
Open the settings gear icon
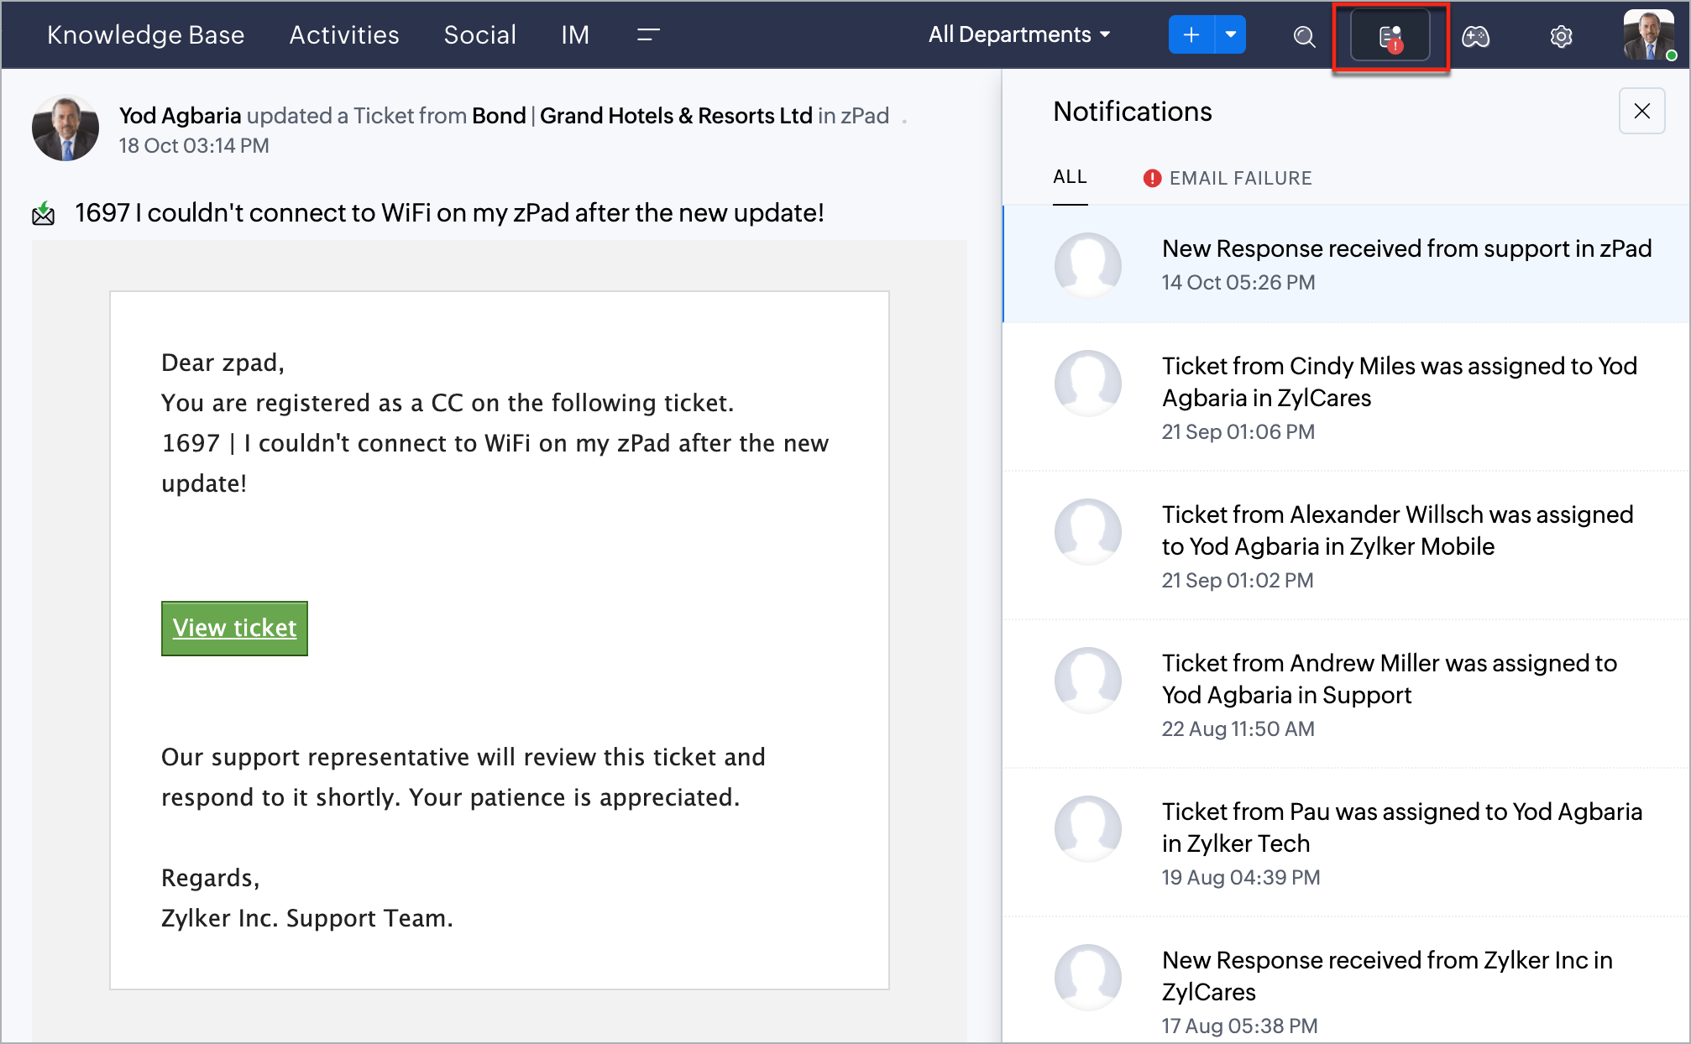coord(1560,36)
